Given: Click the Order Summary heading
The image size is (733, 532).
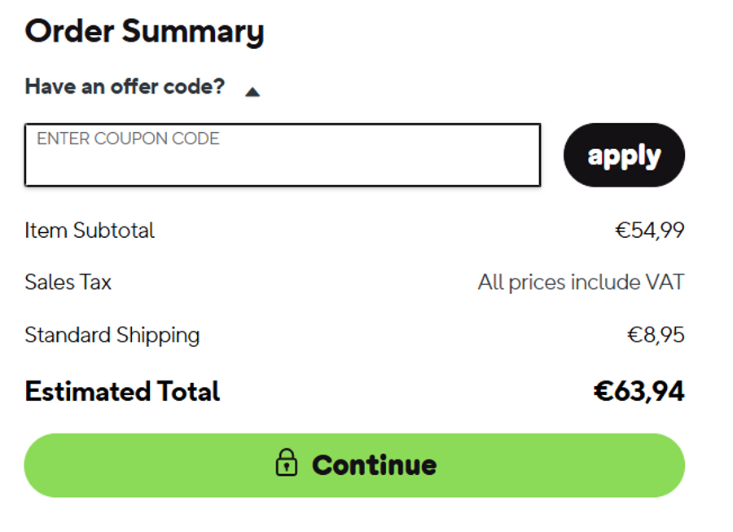Looking at the screenshot, I should pyautogui.click(x=144, y=32).
